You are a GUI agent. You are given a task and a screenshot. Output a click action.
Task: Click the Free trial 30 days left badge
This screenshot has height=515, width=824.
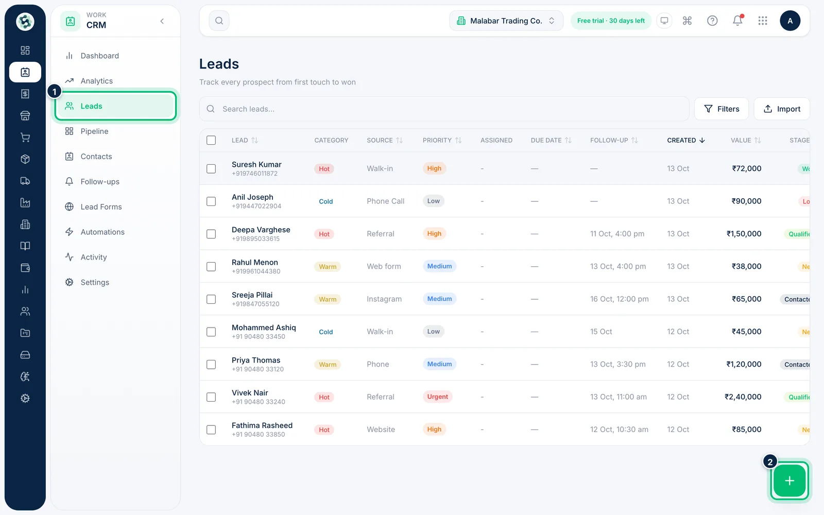point(611,21)
